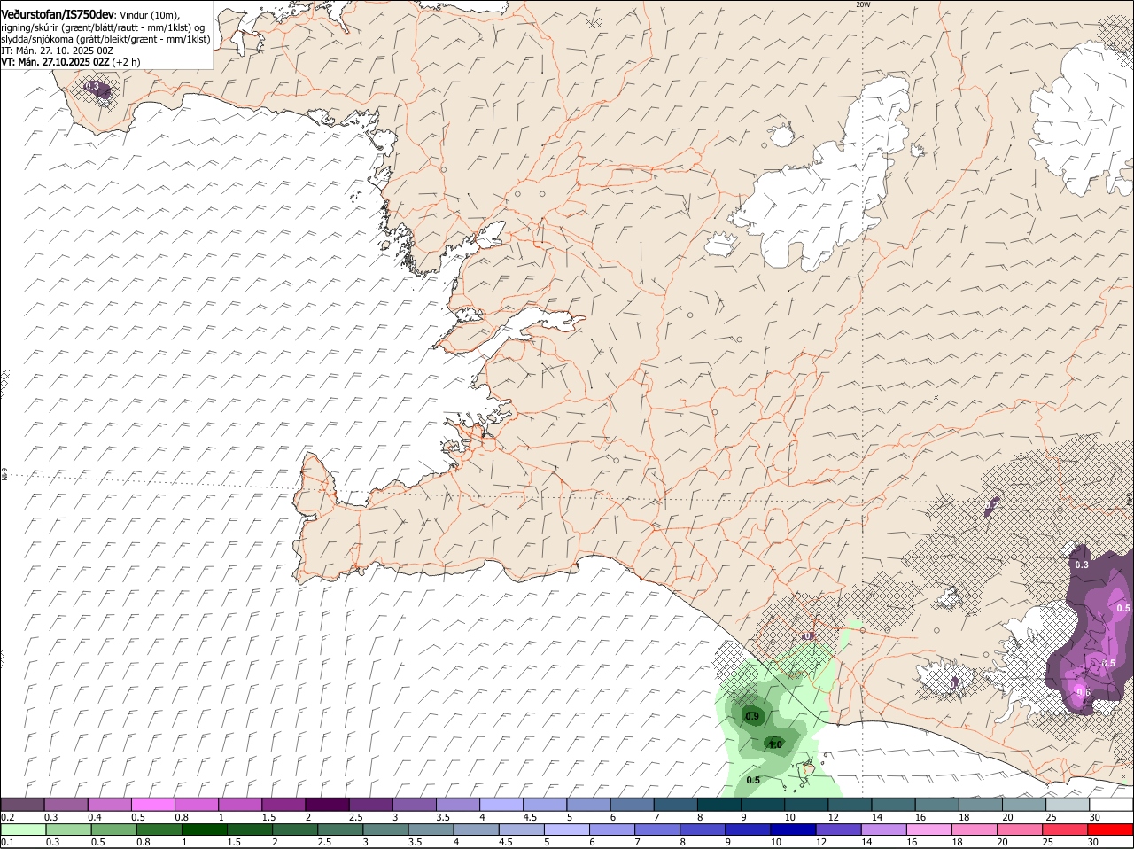1134x849 pixels.
Task: Click the 1.0 rain value on the green area
Action: (x=775, y=745)
